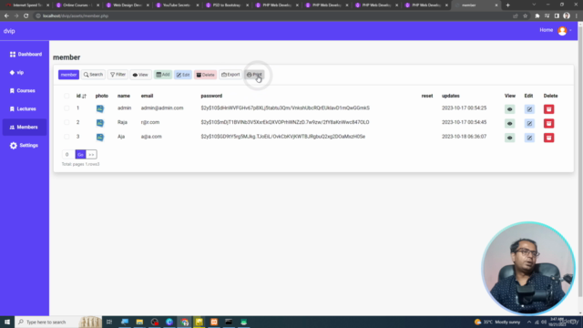Export the member table
This screenshot has height=328, width=583.
click(230, 75)
